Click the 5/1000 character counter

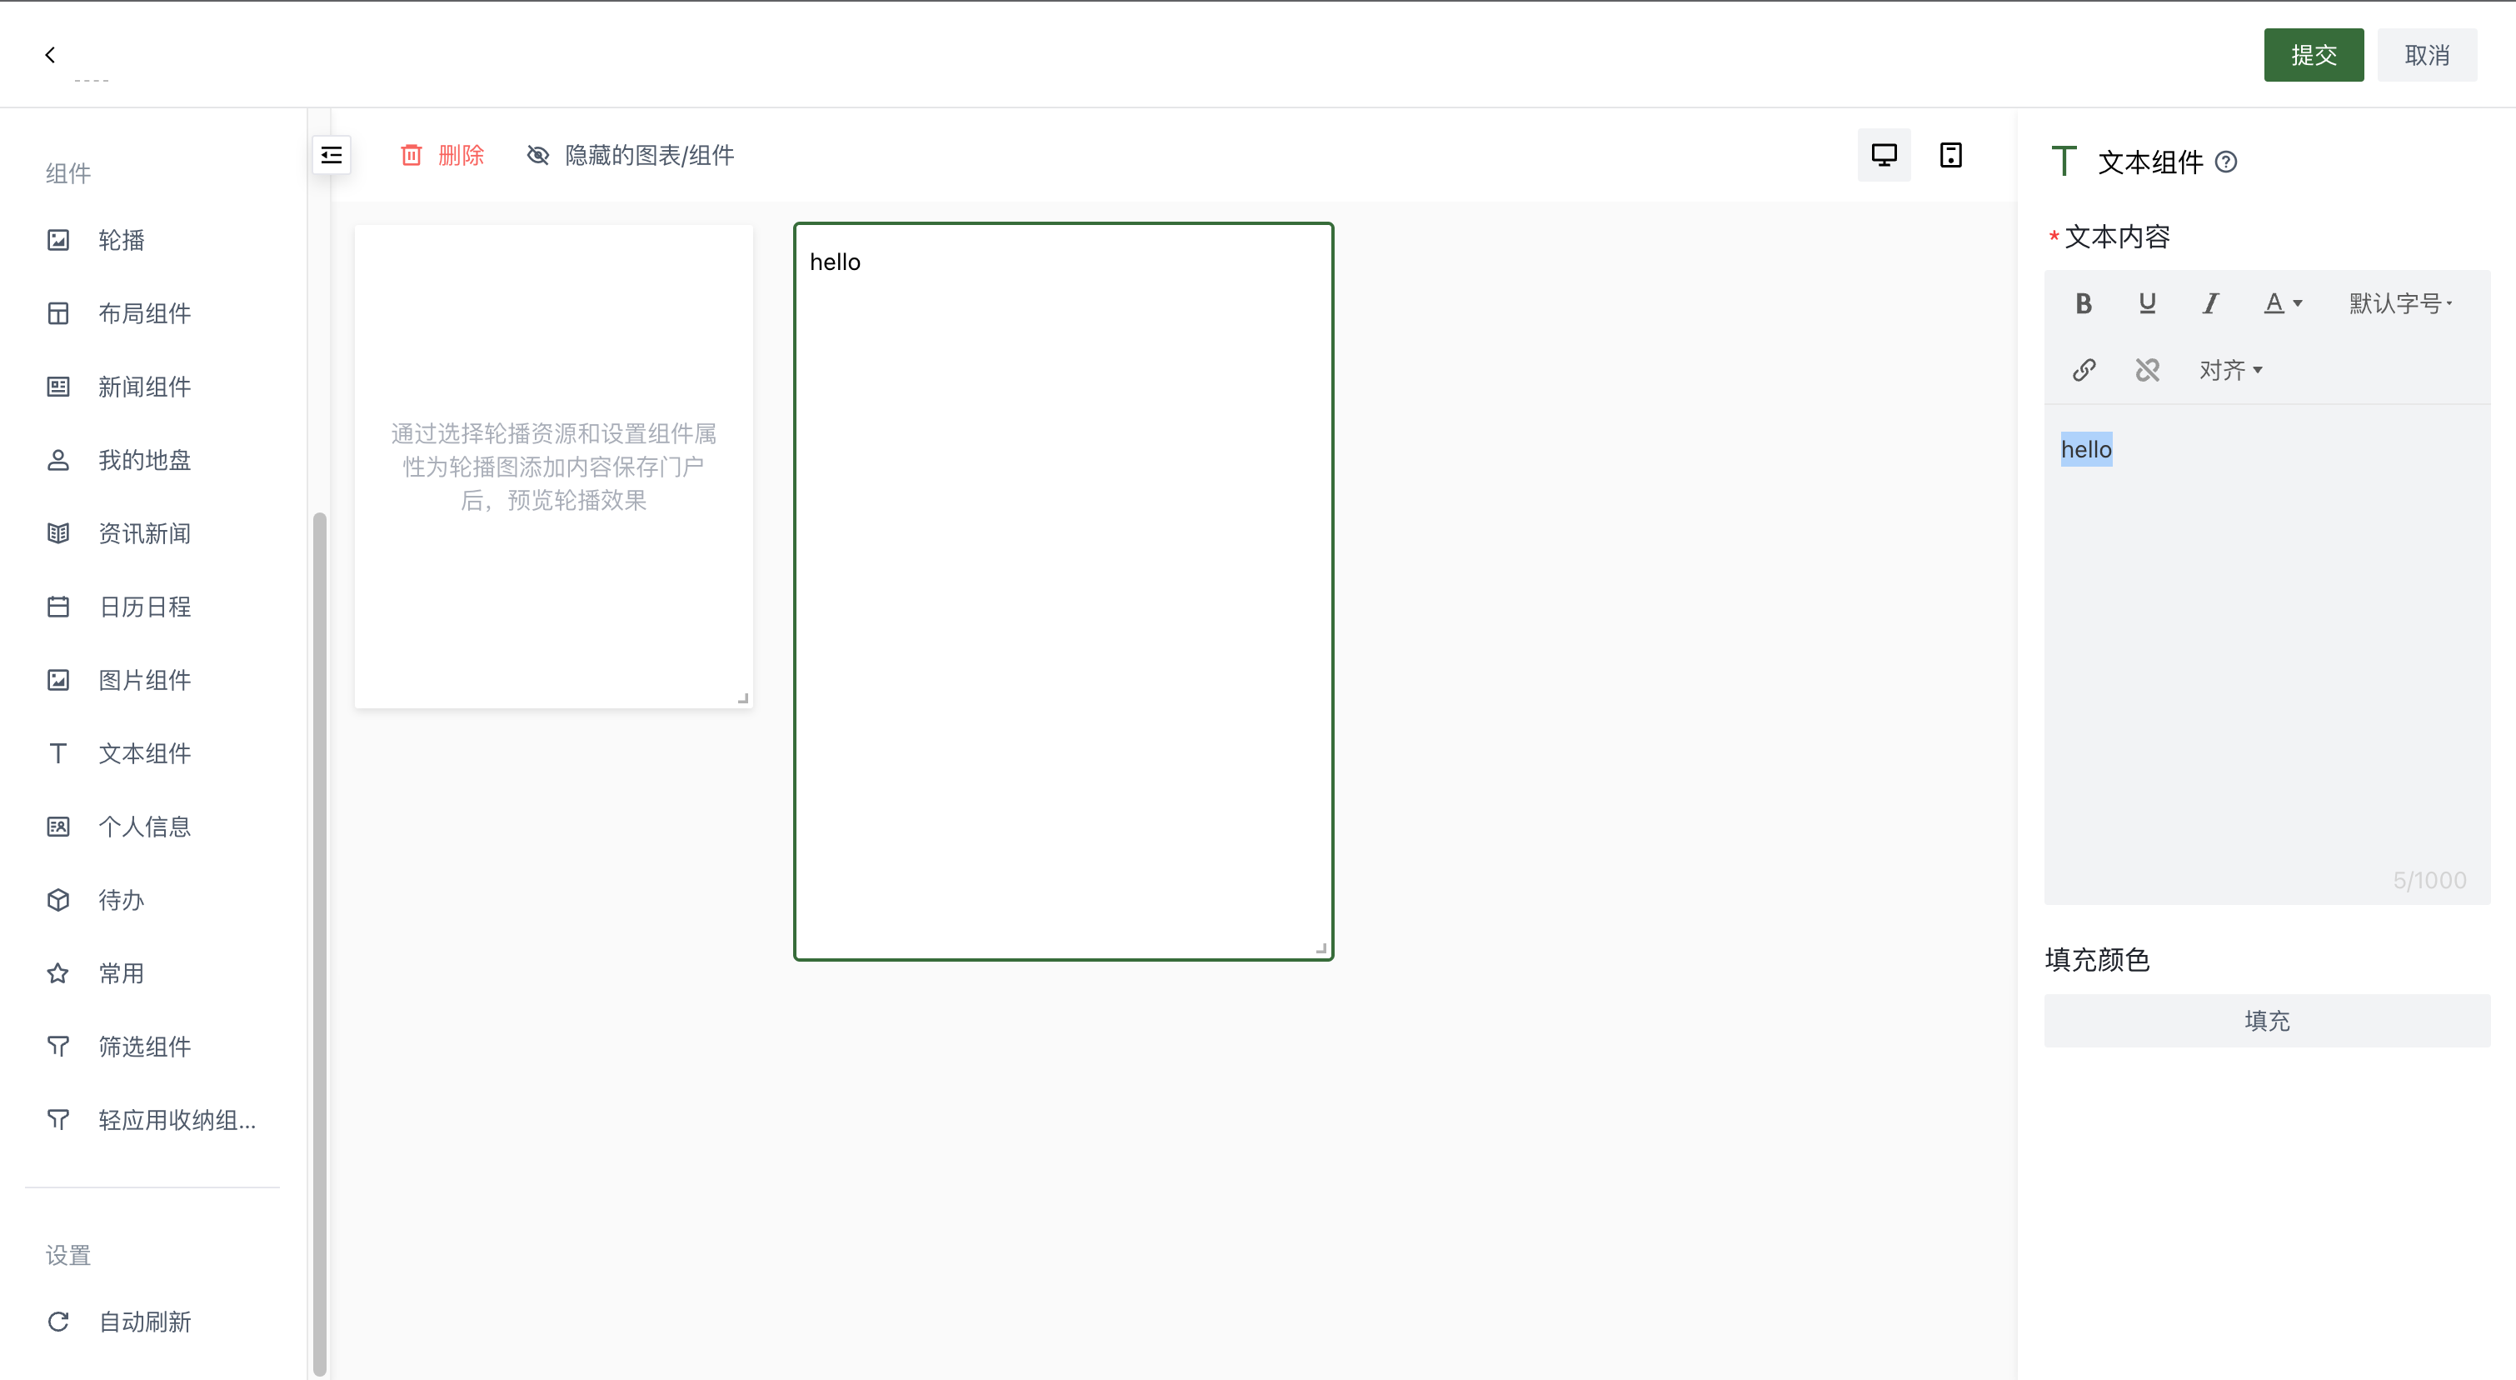pos(2429,880)
